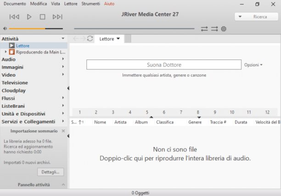
Task: Sort by the Traccia # column
Action: 218,122
